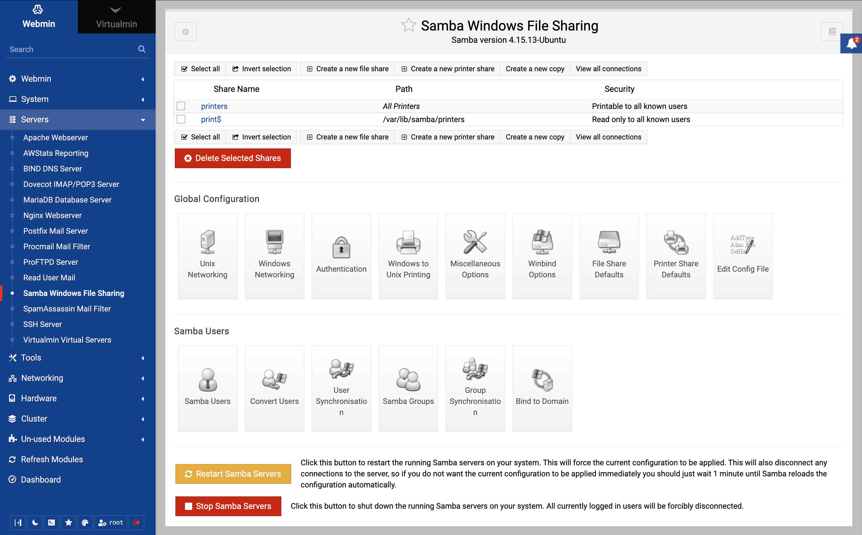Click the red logout icon
Viewport: 862px width, 535px height.
click(x=136, y=522)
